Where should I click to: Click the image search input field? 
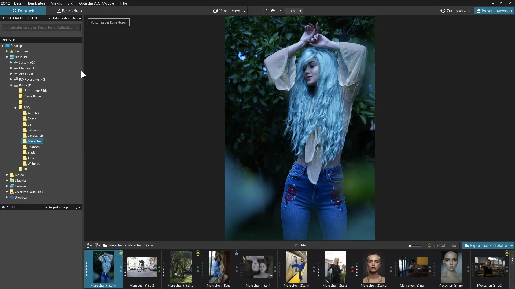41,28
